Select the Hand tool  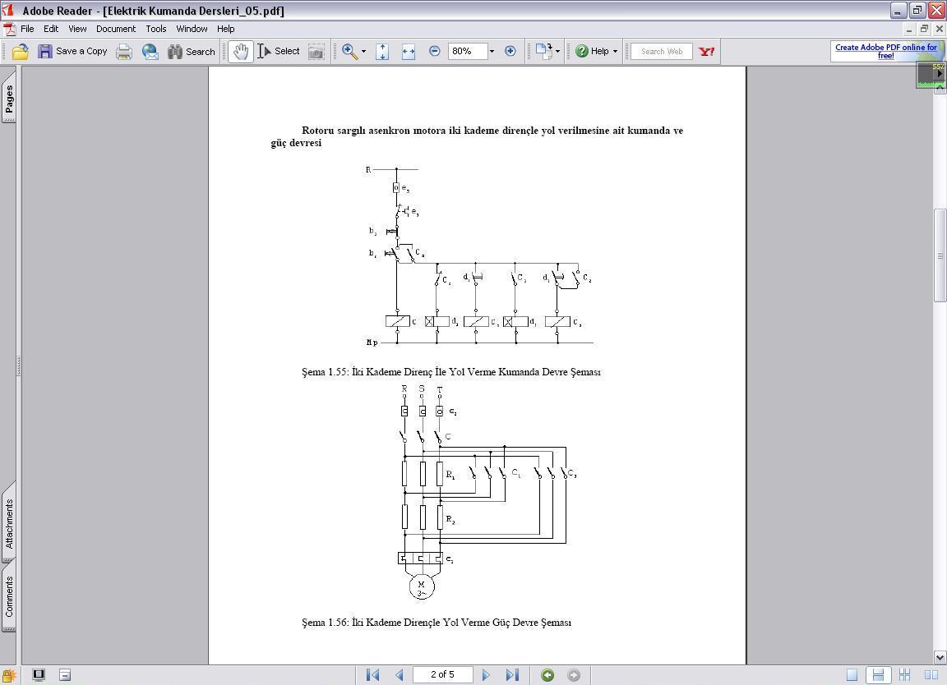(x=240, y=51)
